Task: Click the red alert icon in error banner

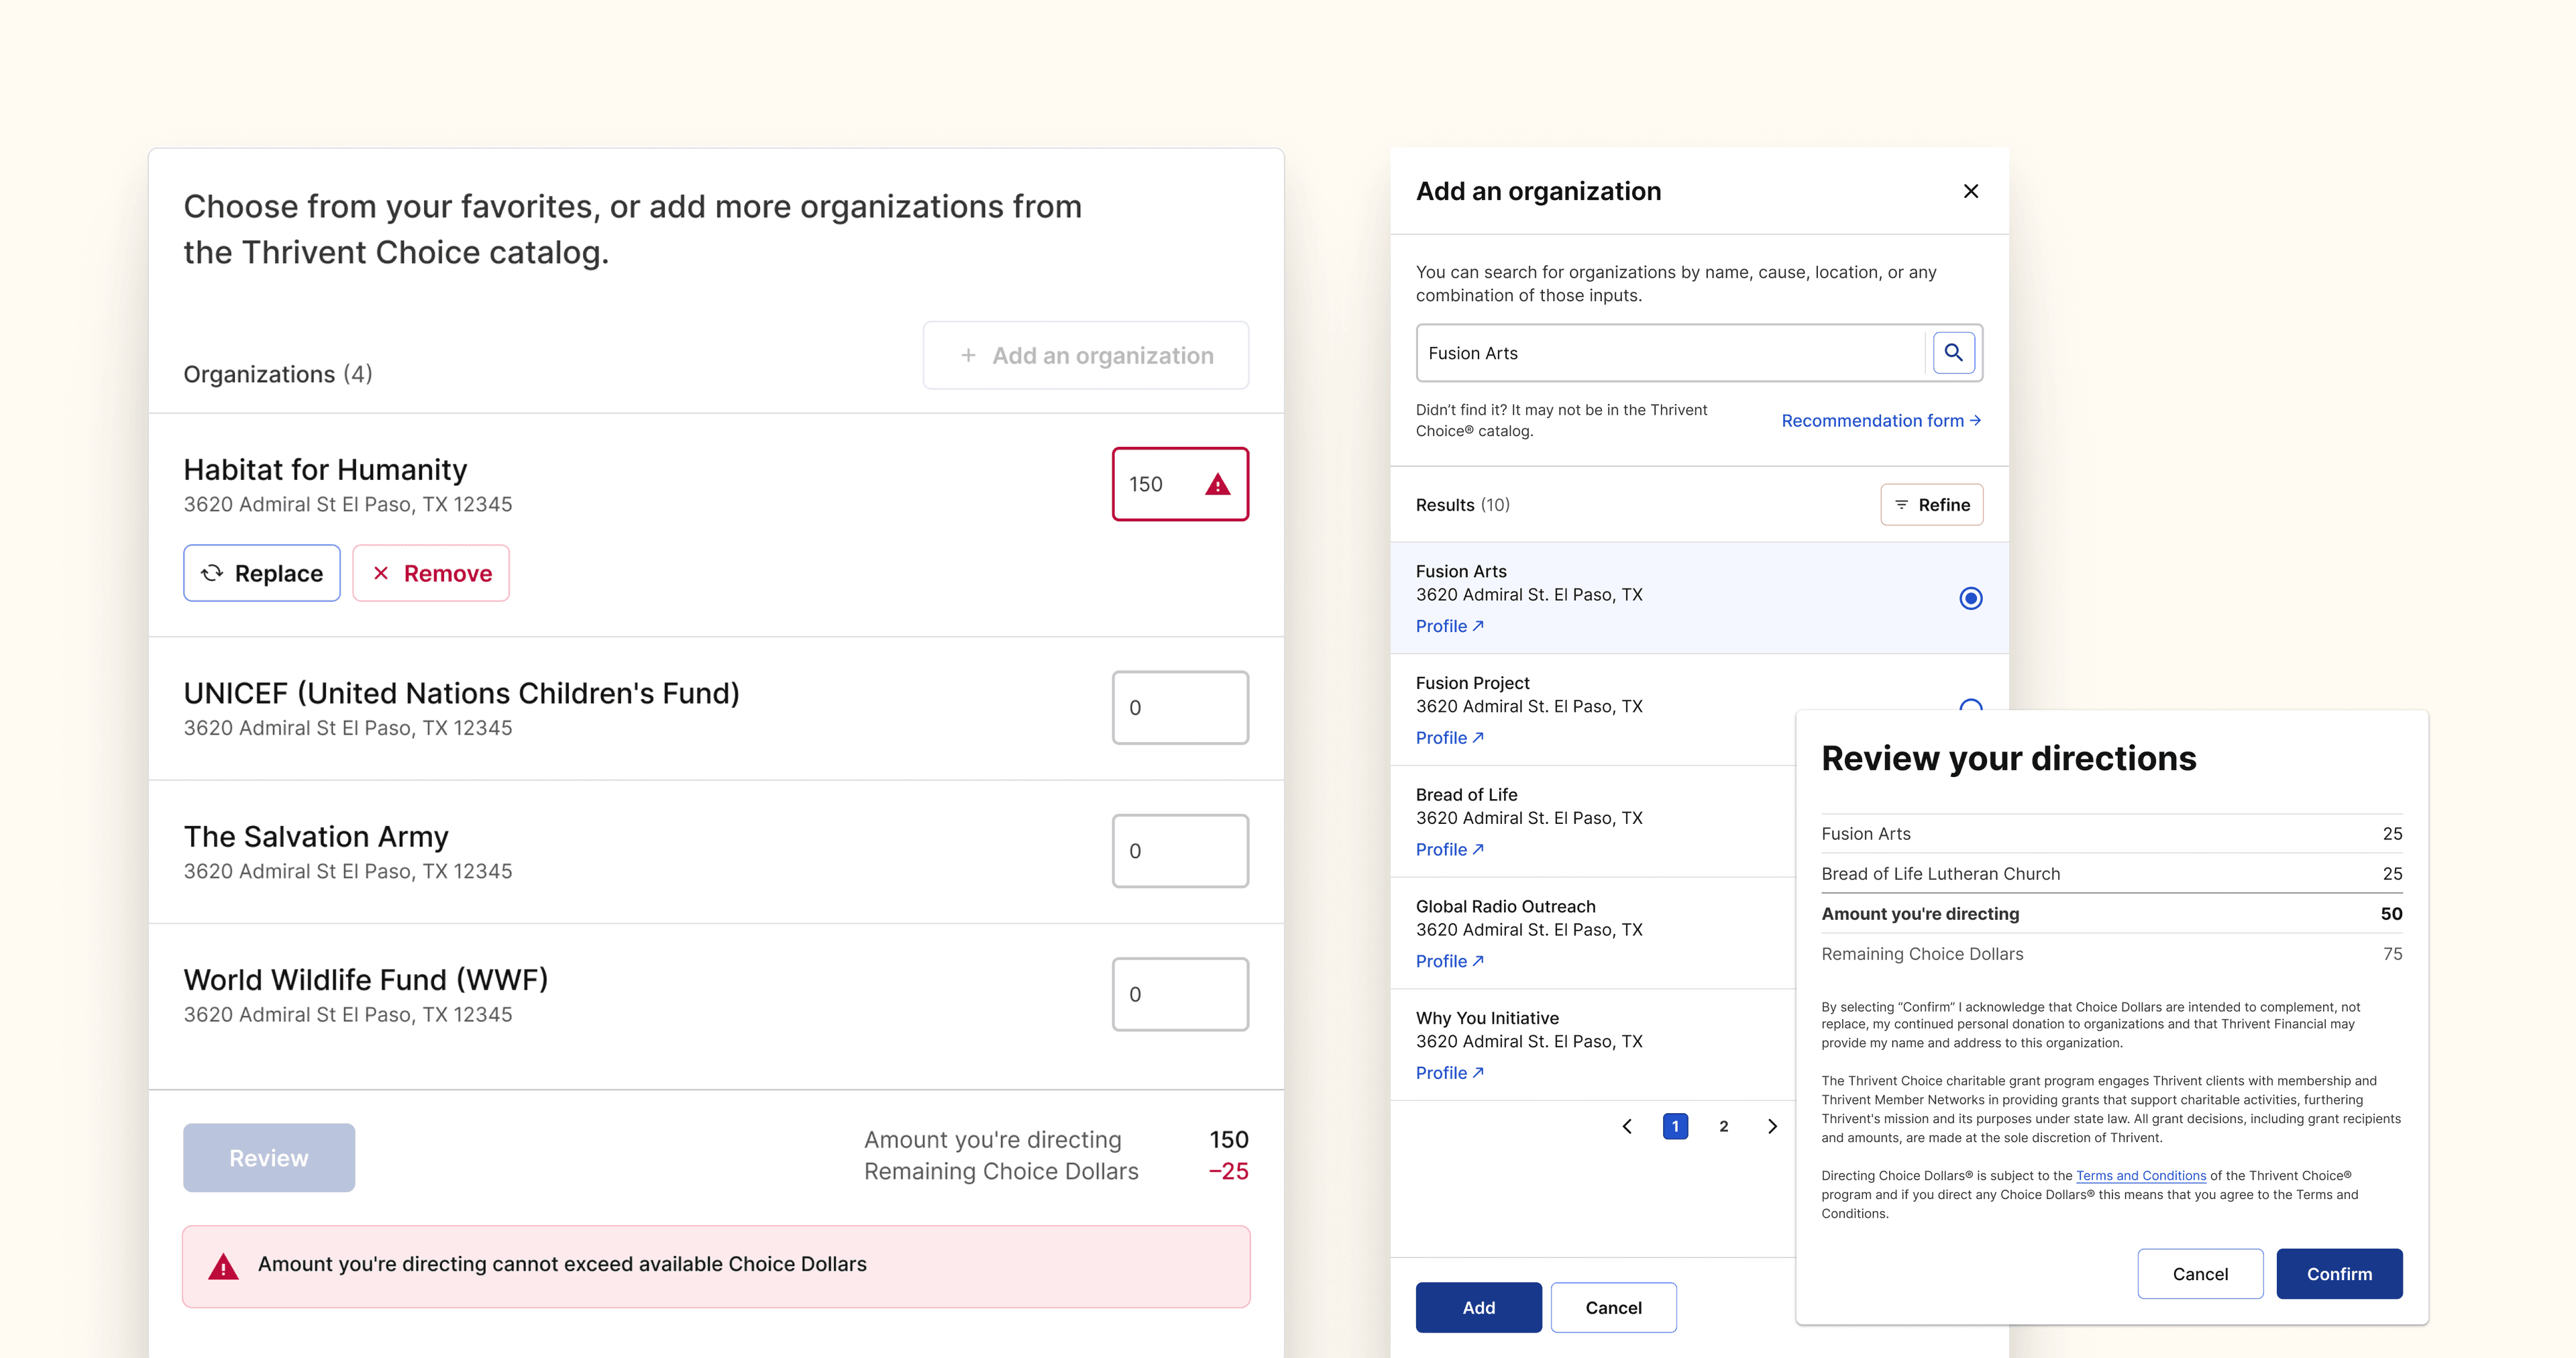Action: (x=223, y=1266)
